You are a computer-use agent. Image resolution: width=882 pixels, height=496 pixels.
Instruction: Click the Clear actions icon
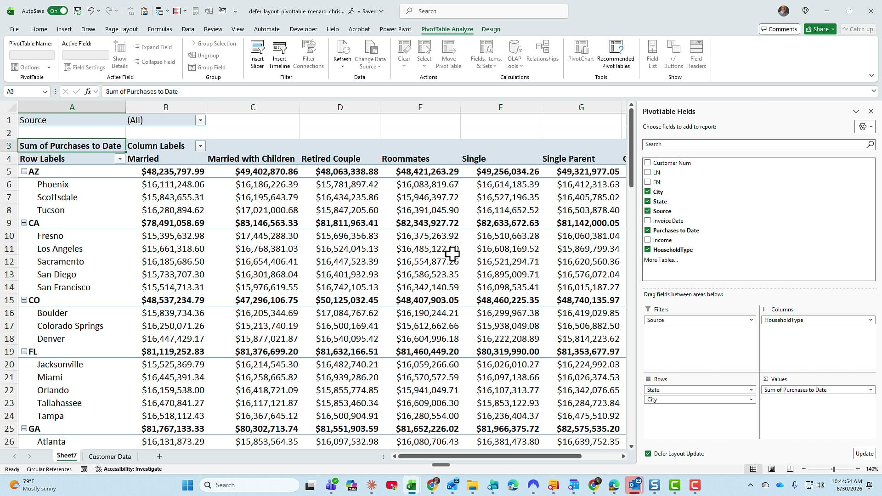404,54
